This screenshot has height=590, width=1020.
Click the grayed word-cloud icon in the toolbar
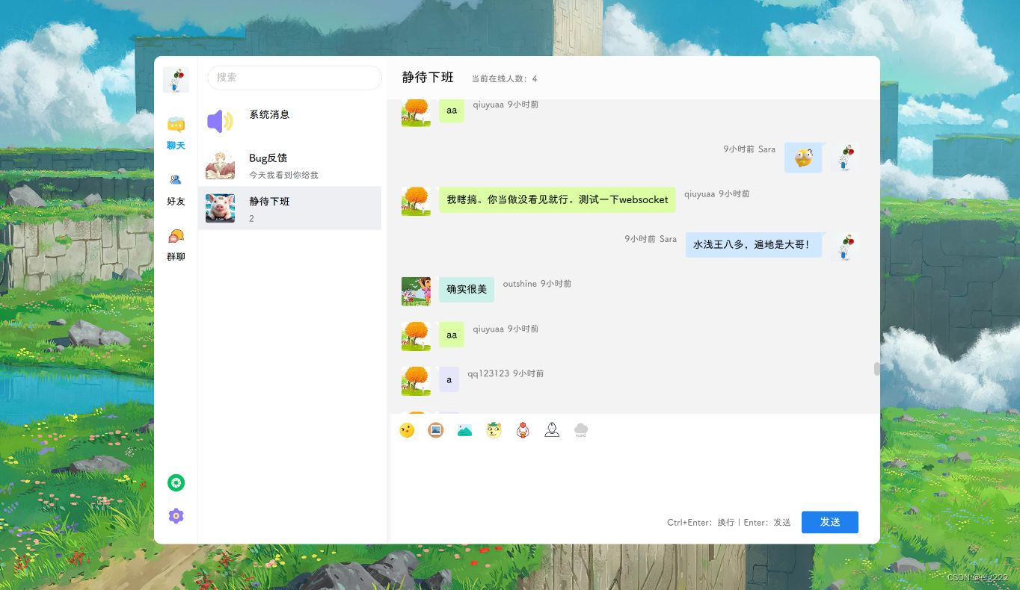click(x=581, y=429)
